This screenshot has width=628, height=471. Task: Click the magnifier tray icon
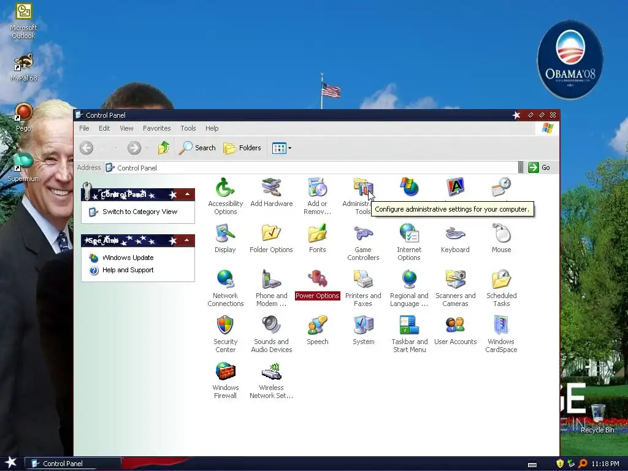[x=583, y=464]
